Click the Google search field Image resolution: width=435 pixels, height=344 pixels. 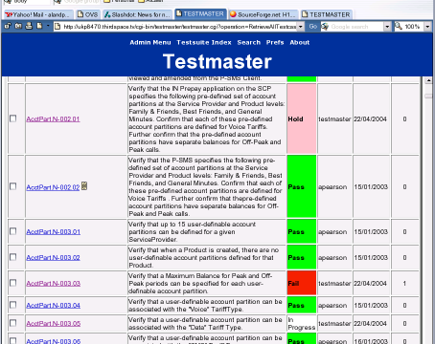click(356, 27)
